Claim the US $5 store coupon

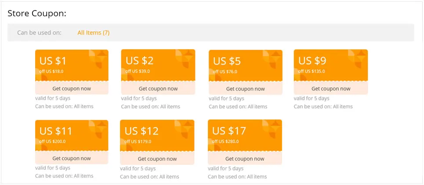245,89
